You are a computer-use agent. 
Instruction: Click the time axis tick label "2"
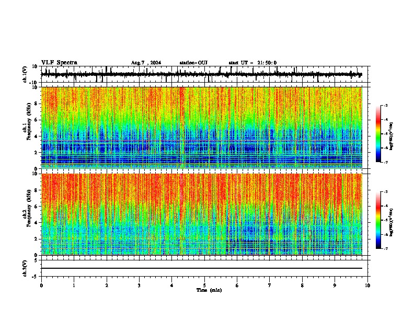click(x=107, y=285)
